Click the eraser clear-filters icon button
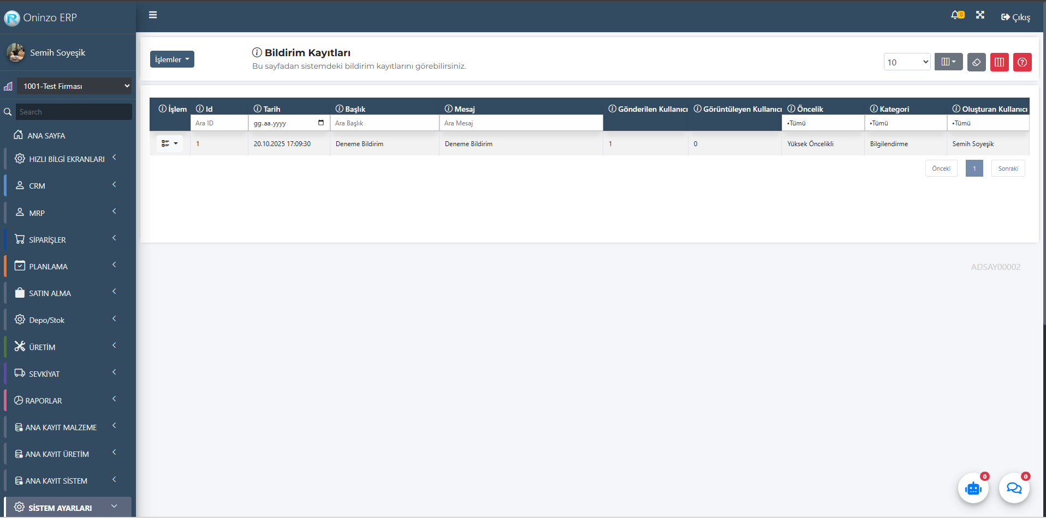 976,62
